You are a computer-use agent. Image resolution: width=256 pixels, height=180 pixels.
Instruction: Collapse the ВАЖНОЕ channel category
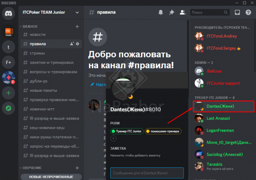[x=33, y=26]
